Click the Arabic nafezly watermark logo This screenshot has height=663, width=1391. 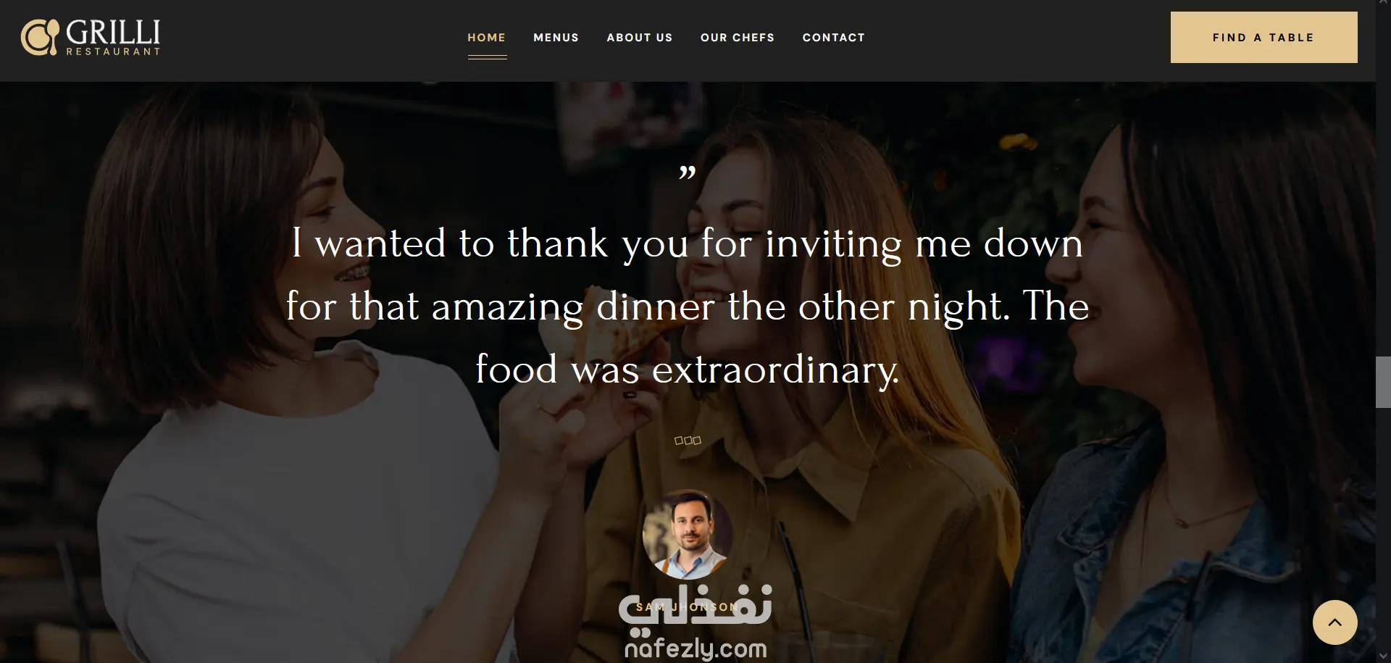coord(695,606)
